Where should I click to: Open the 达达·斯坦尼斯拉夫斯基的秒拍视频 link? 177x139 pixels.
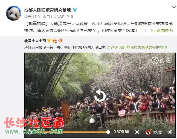(x=139, y=47)
